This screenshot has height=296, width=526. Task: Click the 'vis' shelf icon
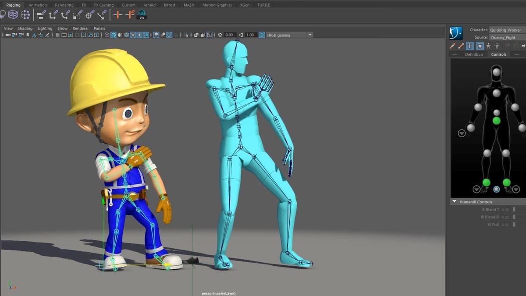tap(142, 14)
